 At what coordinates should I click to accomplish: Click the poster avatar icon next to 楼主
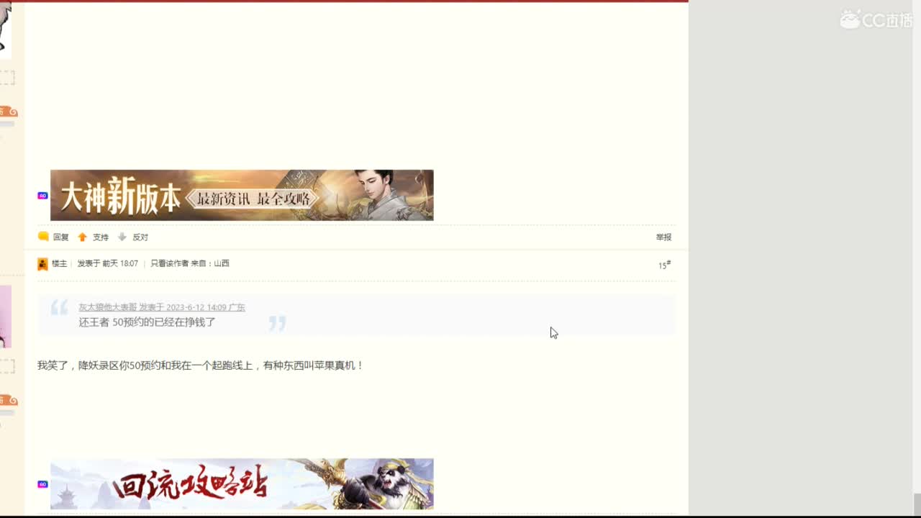43,264
